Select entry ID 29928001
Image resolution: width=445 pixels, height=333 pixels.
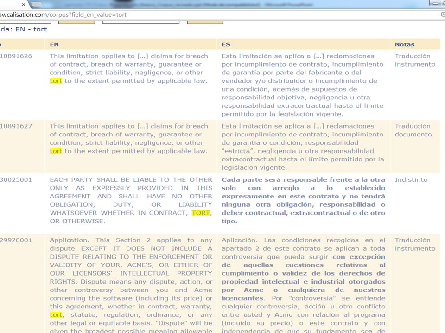tap(16, 240)
